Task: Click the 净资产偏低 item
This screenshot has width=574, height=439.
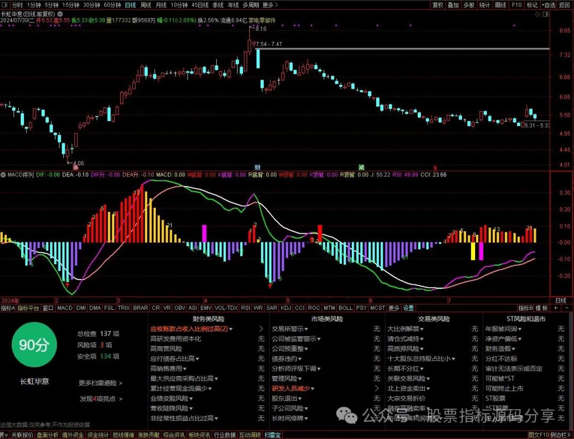Action: (503, 339)
